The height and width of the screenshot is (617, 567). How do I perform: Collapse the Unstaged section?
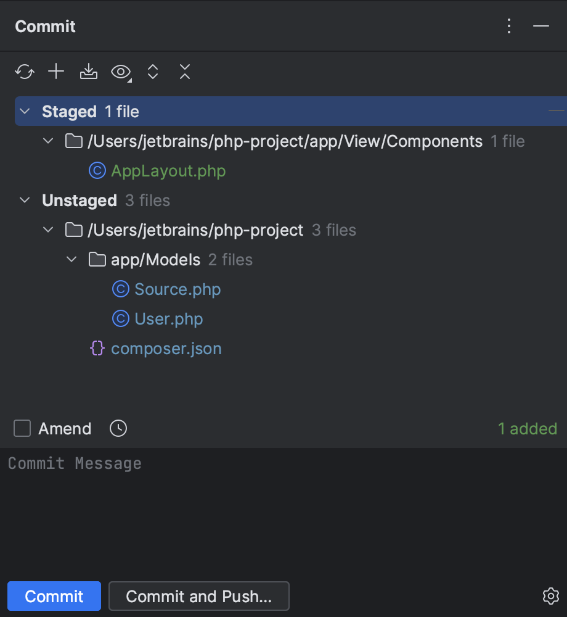(x=24, y=200)
